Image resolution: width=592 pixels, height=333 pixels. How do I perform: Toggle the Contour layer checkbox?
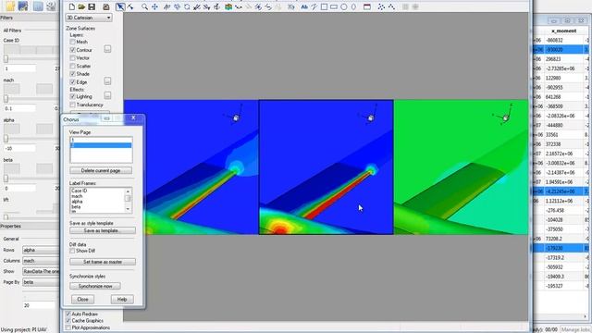[72, 50]
